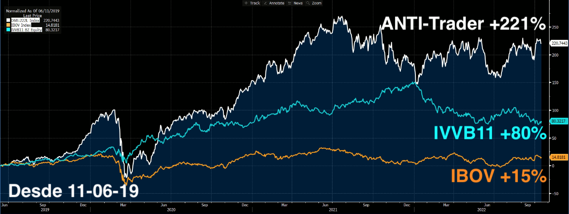Click the IVVB11 +80% annotation
This screenshot has width=569, height=214.
(490, 133)
